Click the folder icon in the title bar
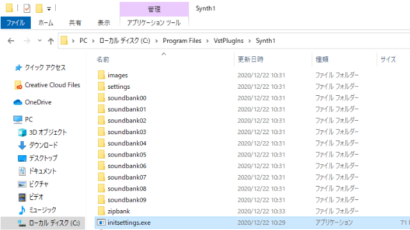410x230 pixels. tap(9, 8)
